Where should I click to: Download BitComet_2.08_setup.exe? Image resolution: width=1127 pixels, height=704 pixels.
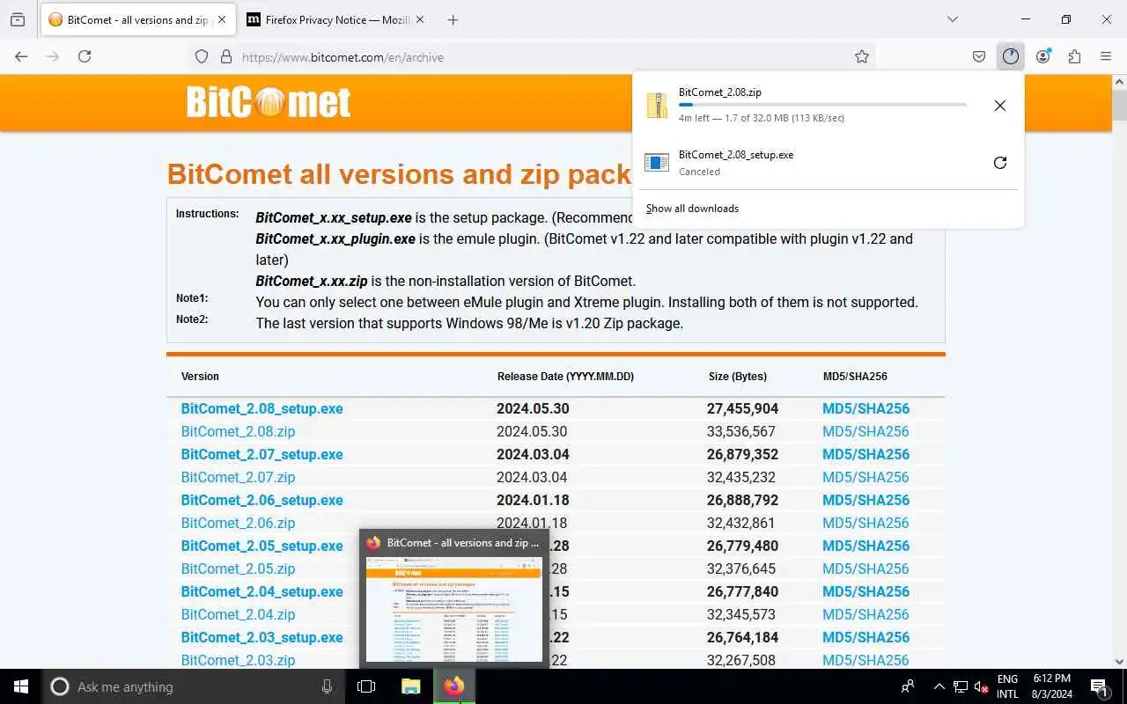261,408
